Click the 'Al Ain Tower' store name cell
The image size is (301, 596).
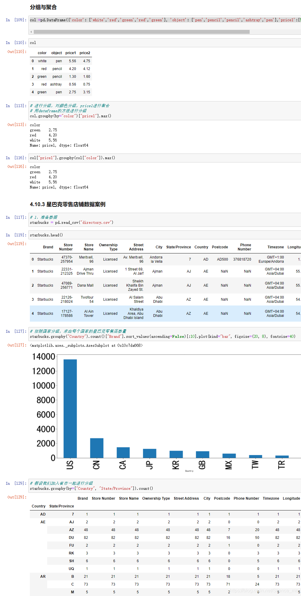click(x=89, y=314)
